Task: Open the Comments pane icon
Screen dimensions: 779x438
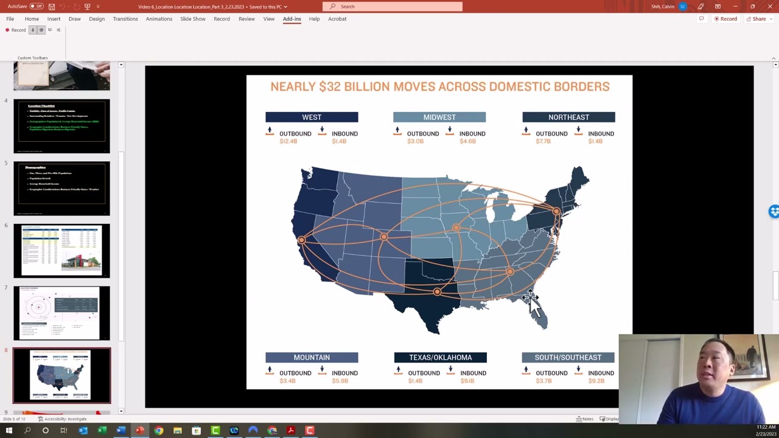Action: pyautogui.click(x=701, y=19)
